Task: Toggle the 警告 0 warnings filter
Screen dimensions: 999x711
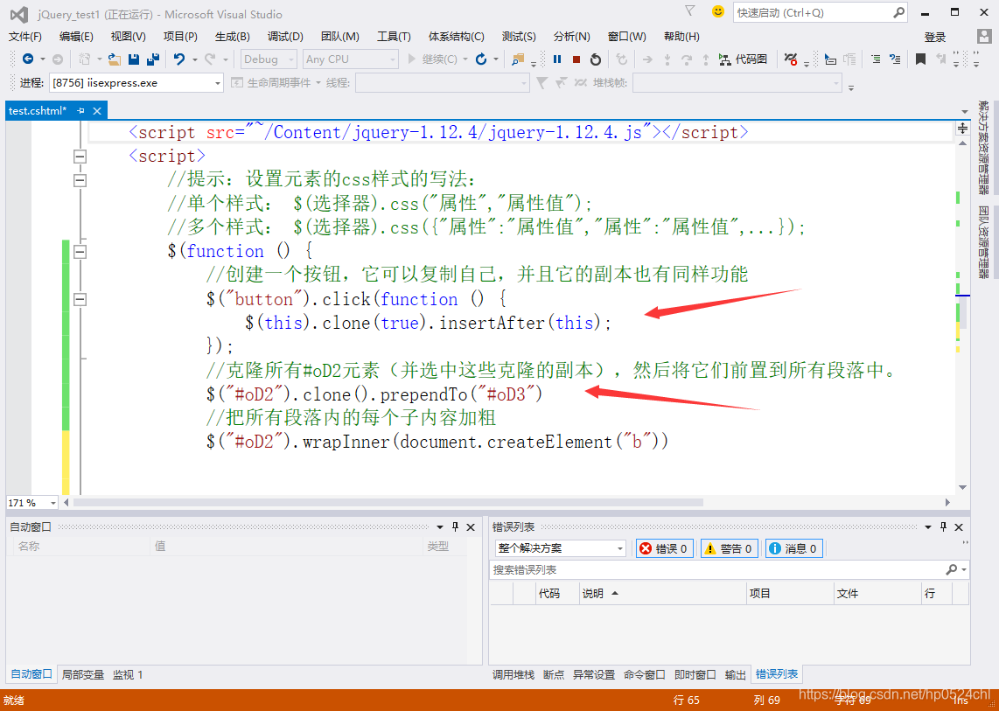Action: tap(730, 548)
